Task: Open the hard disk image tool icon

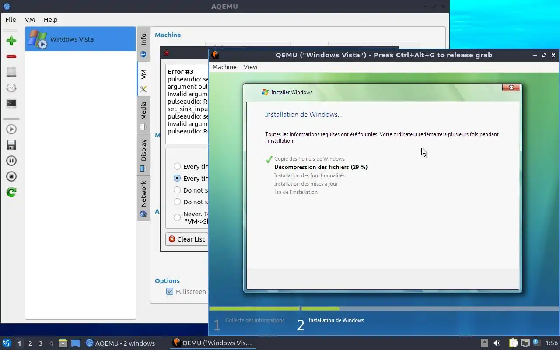Action: [11, 72]
